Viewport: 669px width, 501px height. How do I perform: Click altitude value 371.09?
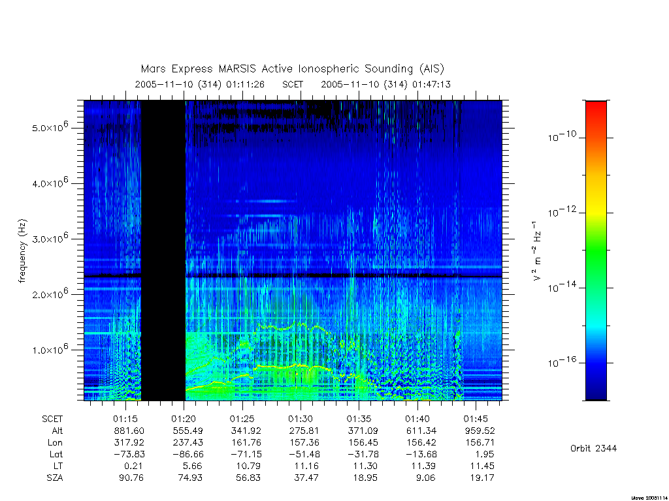363,431
